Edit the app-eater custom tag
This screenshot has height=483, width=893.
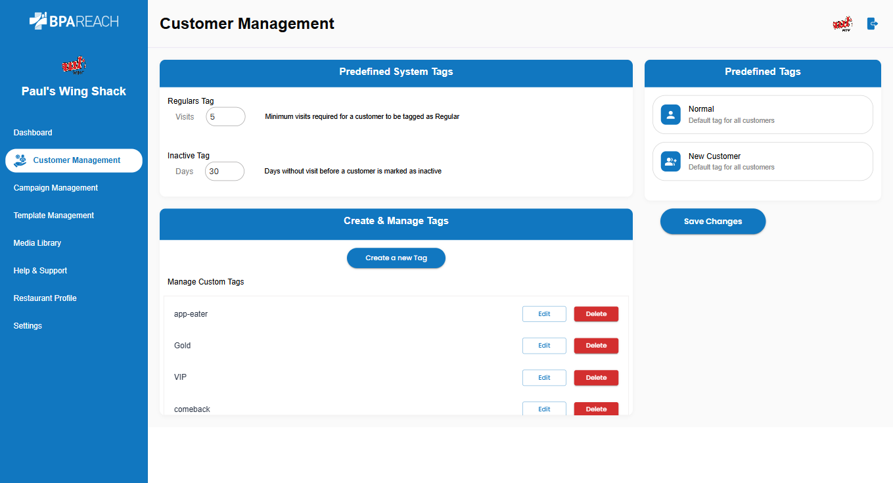click(544, 314)
